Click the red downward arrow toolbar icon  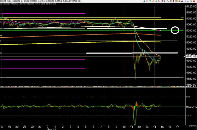point(173,1)
